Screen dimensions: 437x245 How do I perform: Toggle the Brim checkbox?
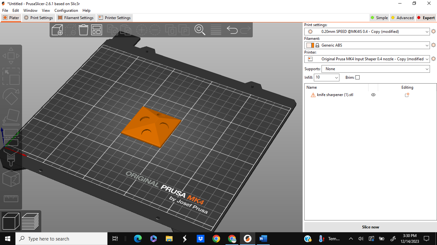tap(357, 77)
